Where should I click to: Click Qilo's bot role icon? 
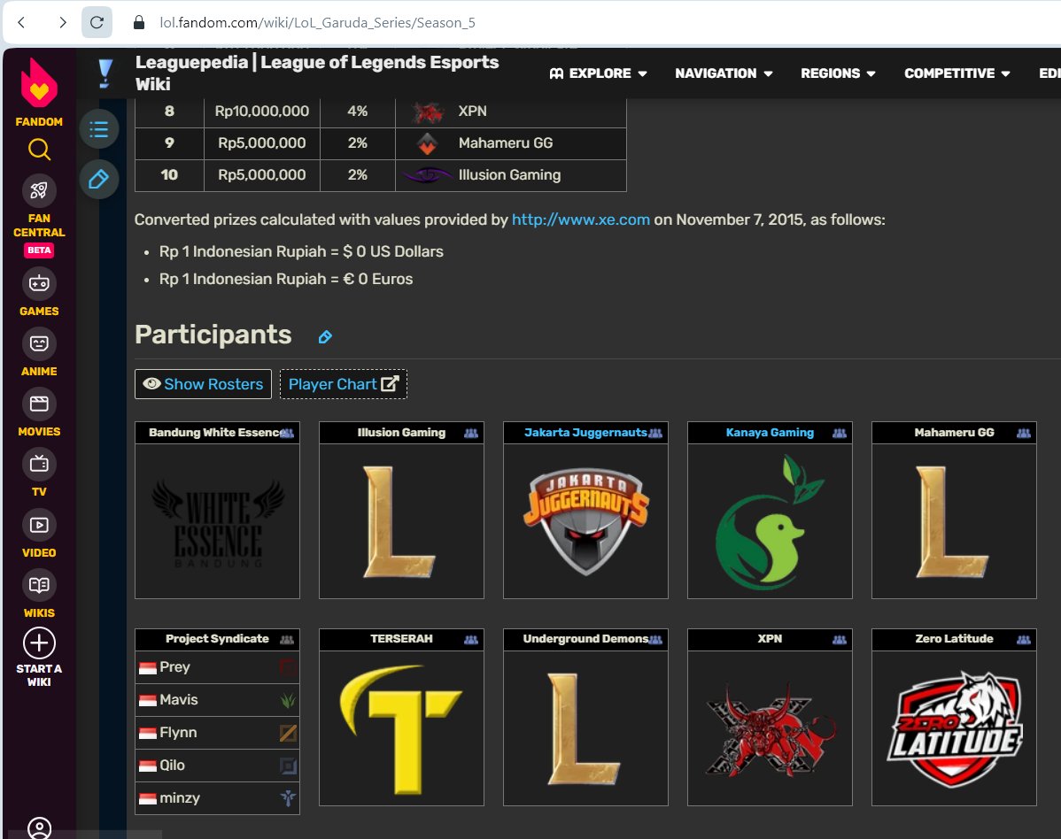pyautogui.click(x=288, y=766)
